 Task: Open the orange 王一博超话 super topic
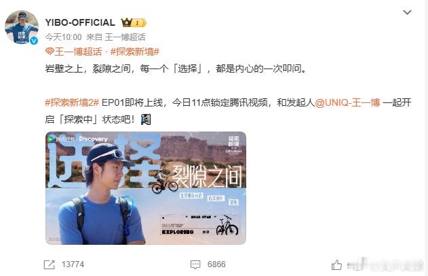(78, 52)
